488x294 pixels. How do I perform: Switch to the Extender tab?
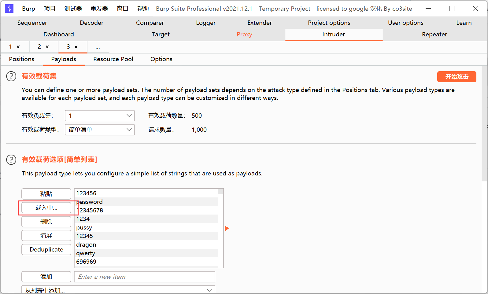point(260,23)
